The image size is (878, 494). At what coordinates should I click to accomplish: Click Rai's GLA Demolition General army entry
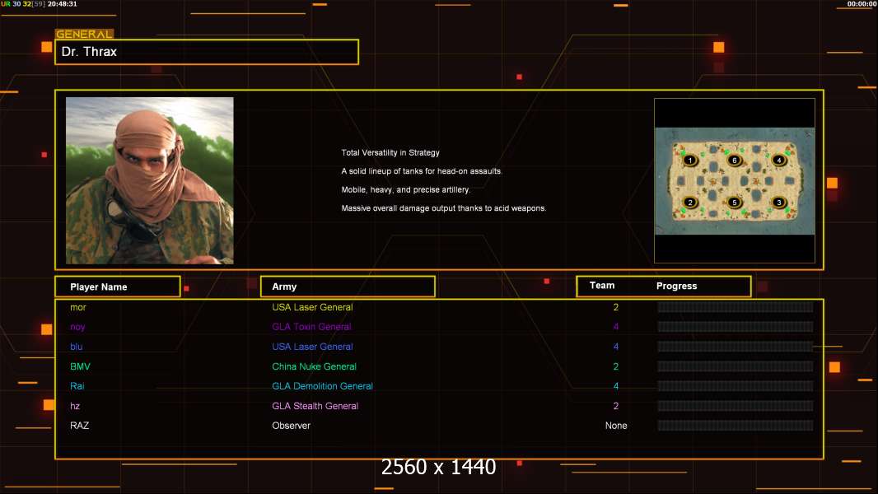pyautogui.click(x=322, y=386)
